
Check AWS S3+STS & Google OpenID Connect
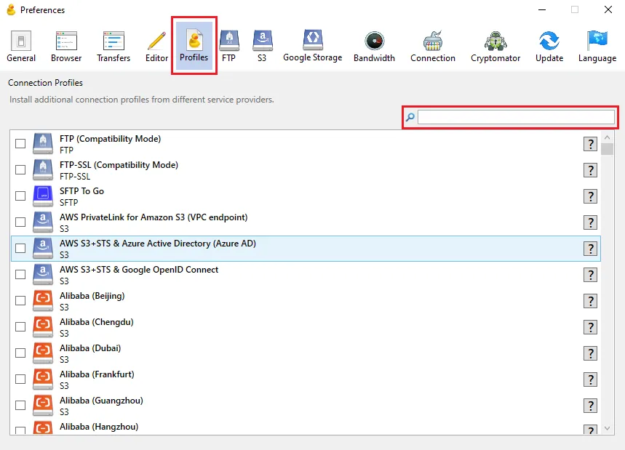pyautogui.click(x=20, y=274)
